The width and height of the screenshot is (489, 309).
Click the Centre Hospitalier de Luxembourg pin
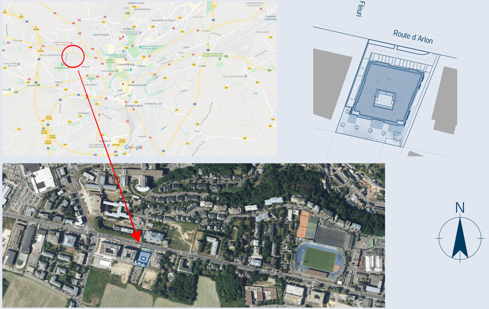click(x=72, y=43)
